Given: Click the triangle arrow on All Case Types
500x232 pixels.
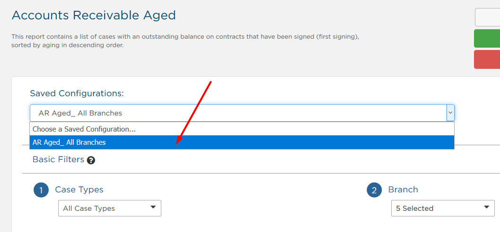Looking at the screenshot, I should (x=153, y=207).
